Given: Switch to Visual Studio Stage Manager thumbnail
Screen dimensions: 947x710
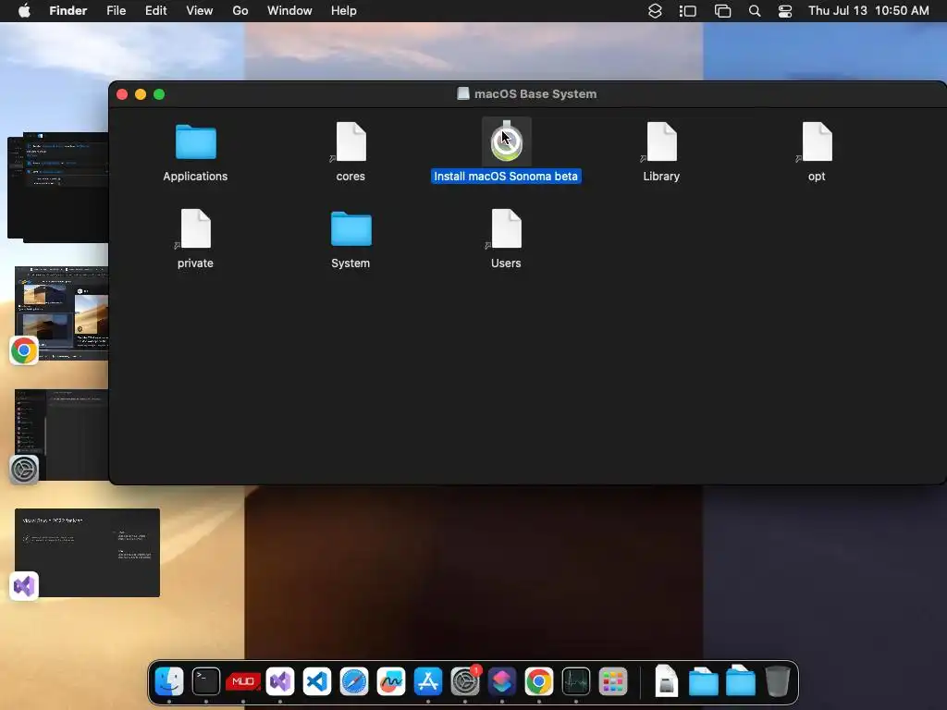Looking at the screenshot, I should (87, 553).
